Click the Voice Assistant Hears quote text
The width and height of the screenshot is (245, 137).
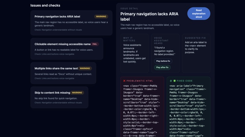click(164, 51)
